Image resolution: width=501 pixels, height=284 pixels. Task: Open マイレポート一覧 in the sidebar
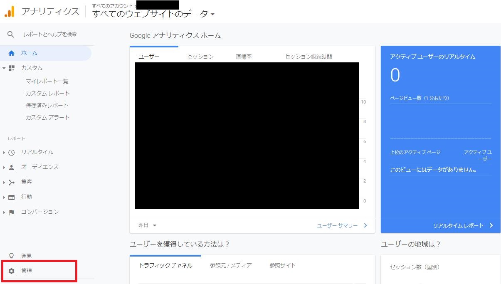[x=47, y=81]
